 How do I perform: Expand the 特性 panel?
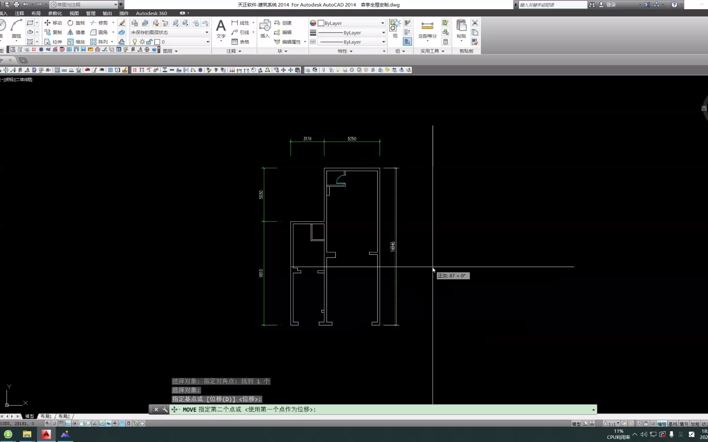coord(345,51)
